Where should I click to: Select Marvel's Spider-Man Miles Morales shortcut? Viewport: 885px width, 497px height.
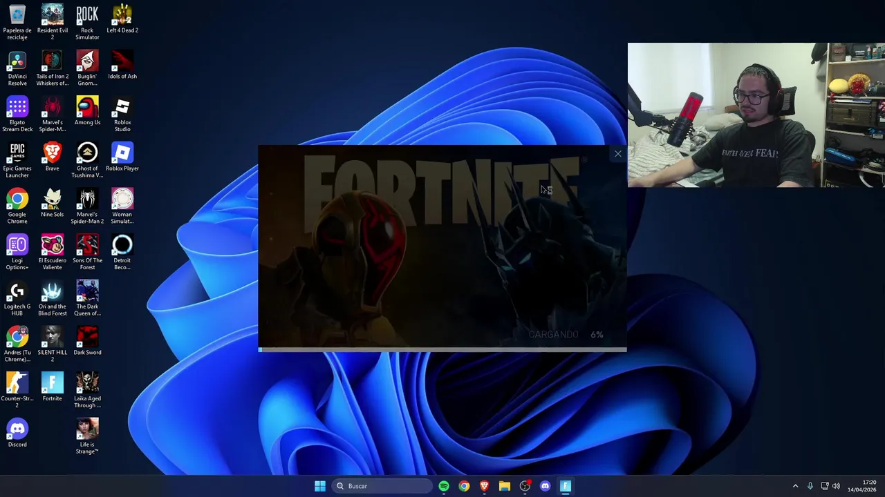53,114
